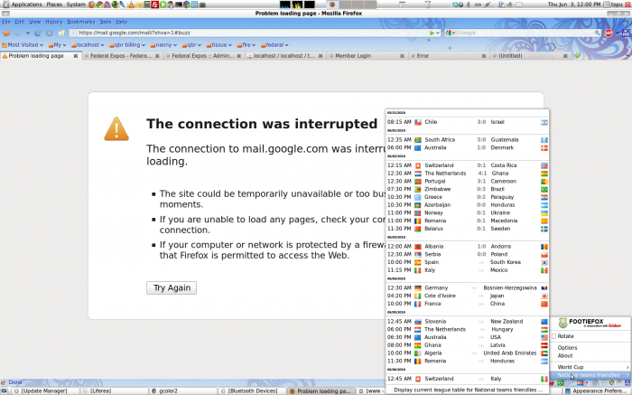
Task: Click the Germany vs Bosnien-Herzegowina match row
Action: [467, 288]
